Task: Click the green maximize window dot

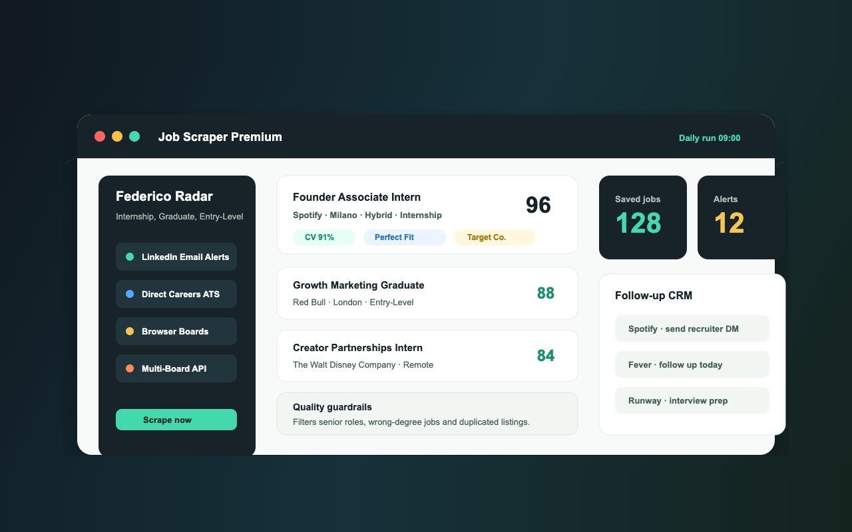Action: (134, 136)
